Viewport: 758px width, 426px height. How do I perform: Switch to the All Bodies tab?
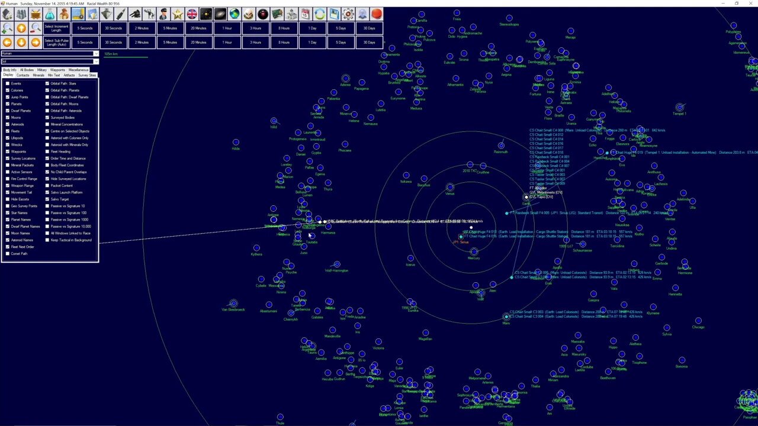click(27, 70)
